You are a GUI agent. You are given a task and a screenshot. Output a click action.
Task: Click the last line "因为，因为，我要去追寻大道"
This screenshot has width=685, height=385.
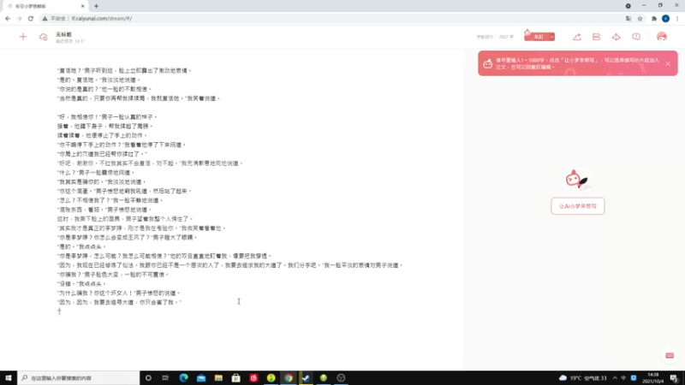(119, 302)
